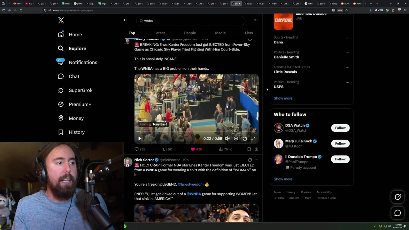The width and height of the screenshot is (409, 230).
Task: Click the VPN button in browser toolbar
Action: pos(379,10)
